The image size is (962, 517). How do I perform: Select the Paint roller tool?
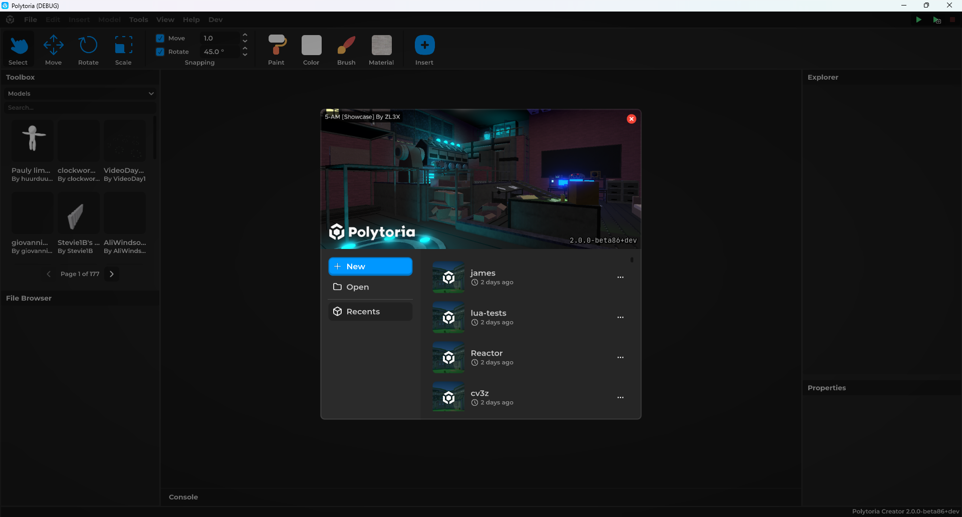coord(277,49)
